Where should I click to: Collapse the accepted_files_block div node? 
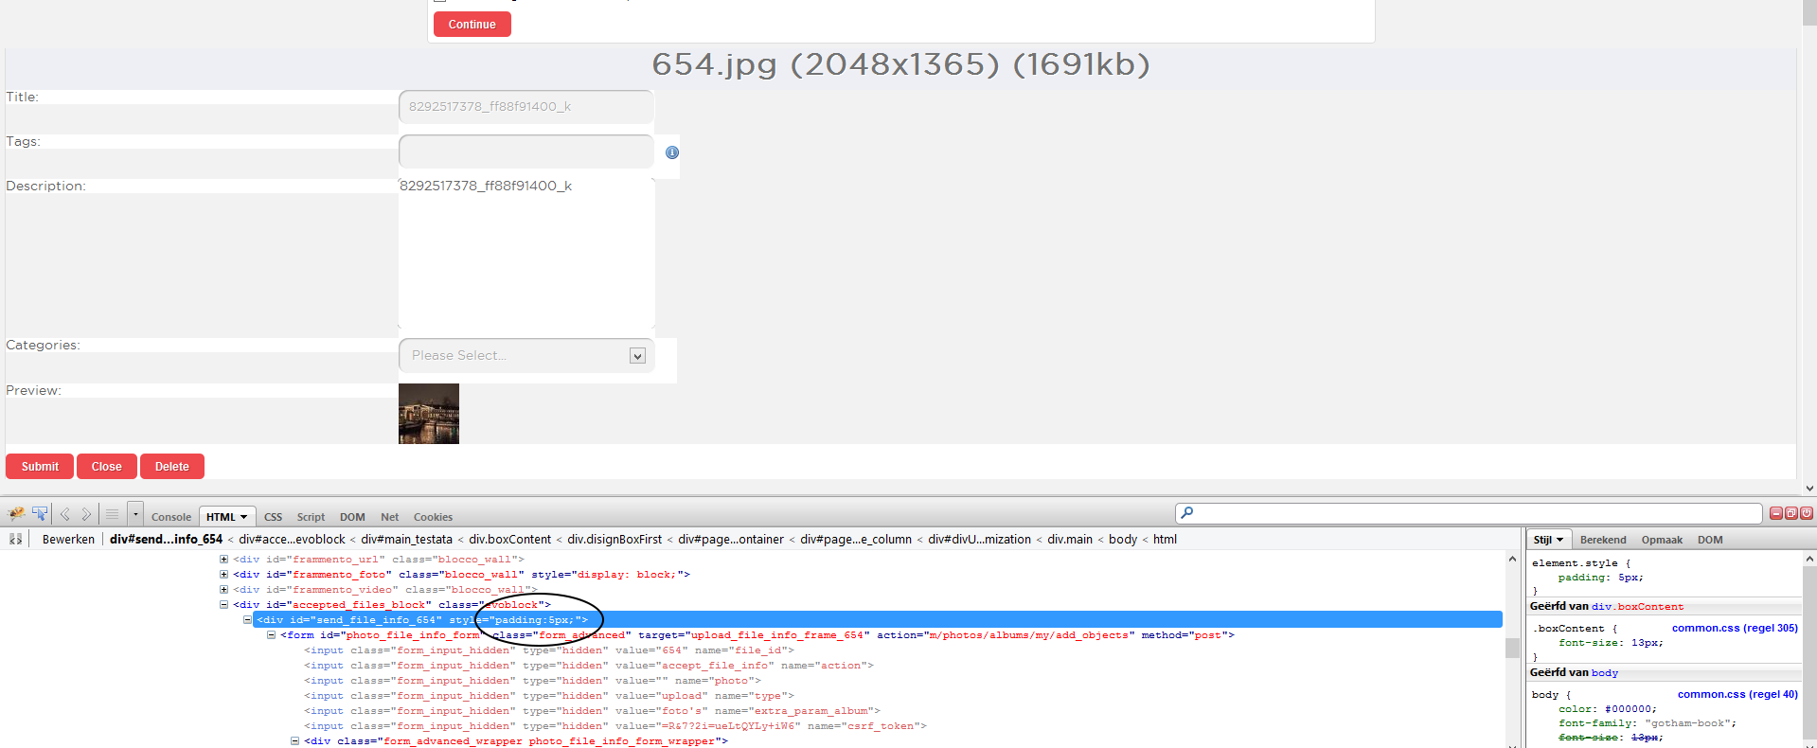[x=224, y=605]
